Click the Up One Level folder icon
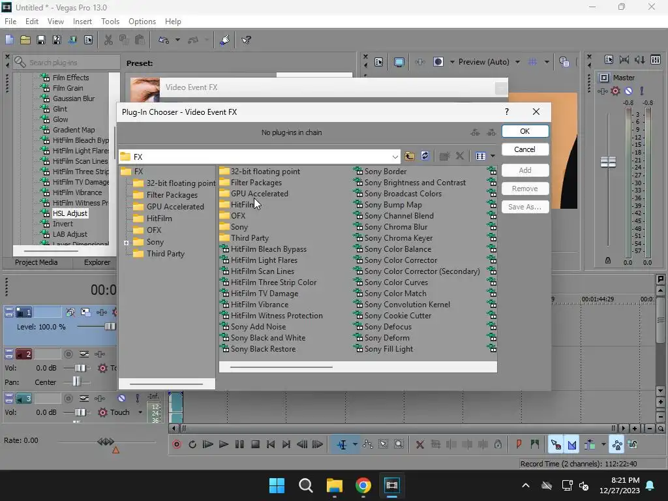 [x=410, y=156]
